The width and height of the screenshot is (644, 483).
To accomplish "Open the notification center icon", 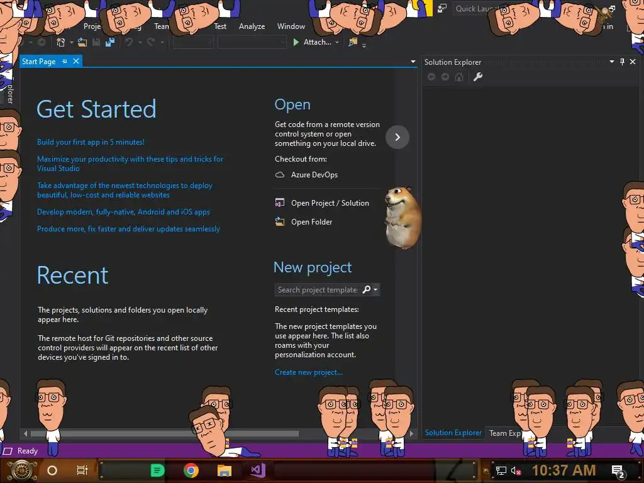I will pos(618,472).
